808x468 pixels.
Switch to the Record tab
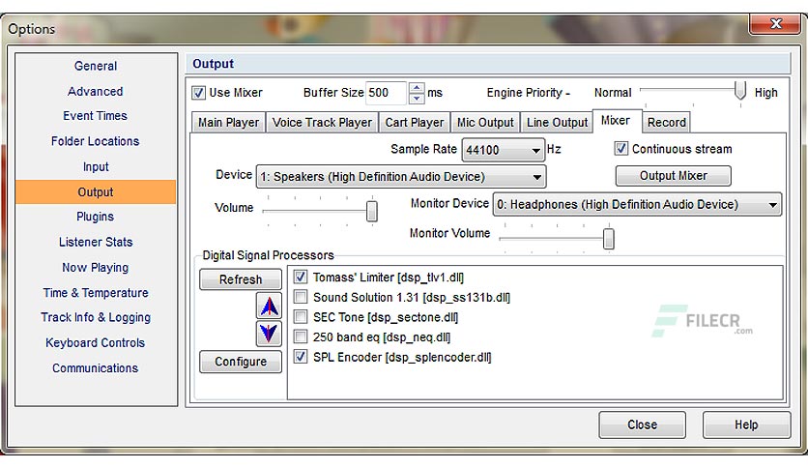(666, 122)
